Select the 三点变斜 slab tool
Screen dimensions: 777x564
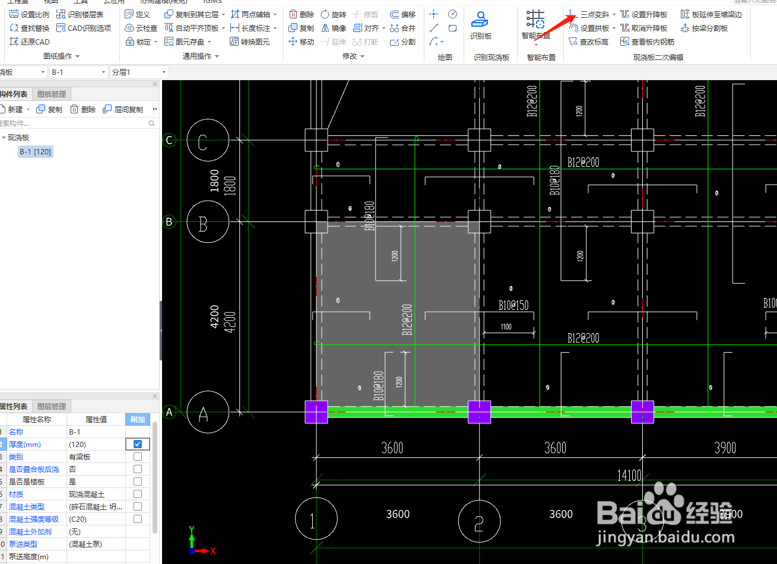(589, 14)
